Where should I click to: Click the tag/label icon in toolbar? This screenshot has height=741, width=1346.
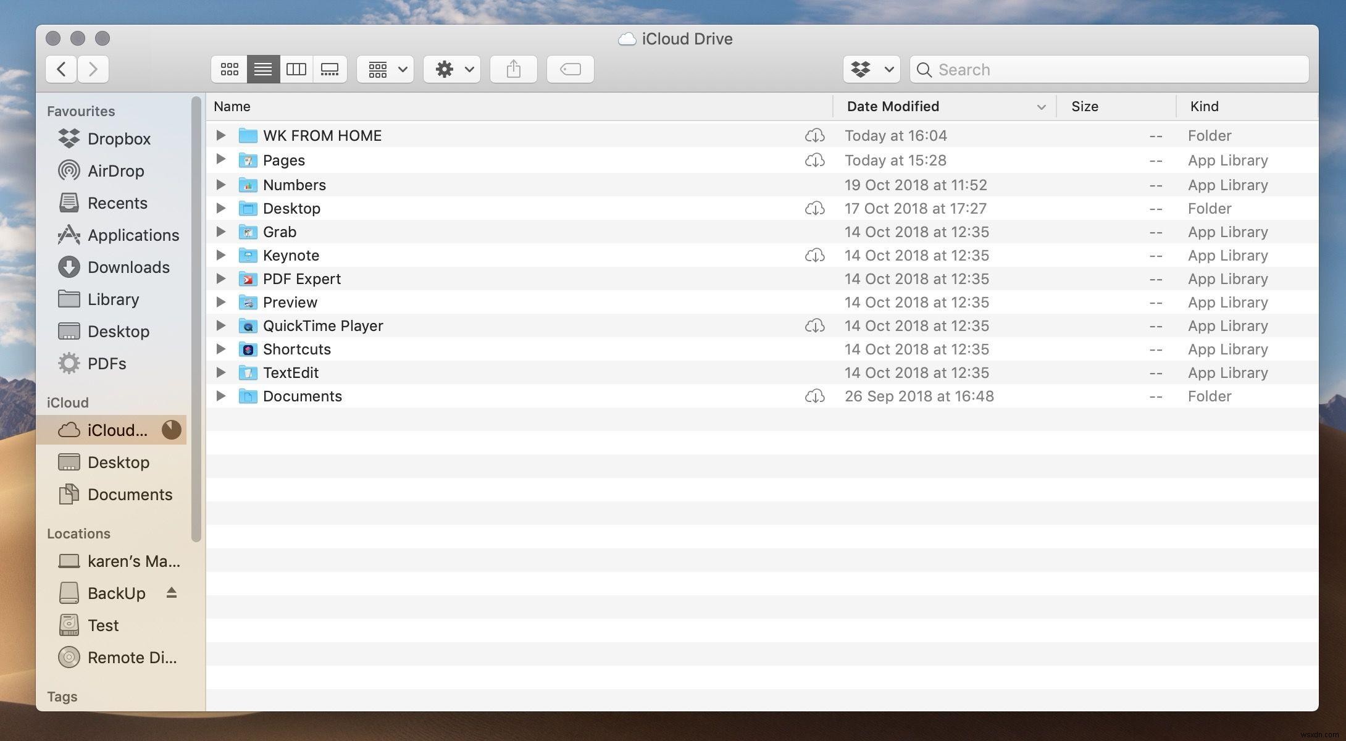coord(570,69)
